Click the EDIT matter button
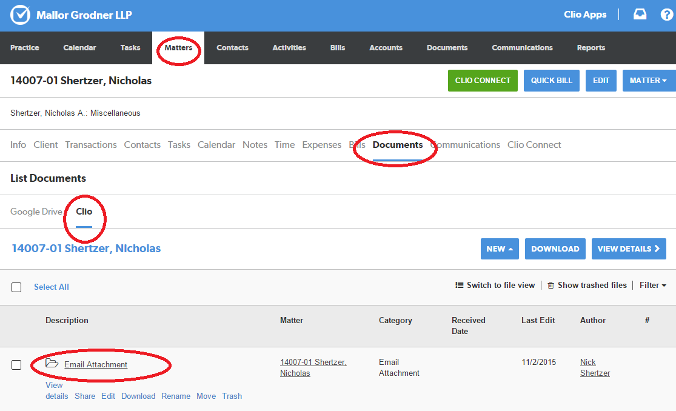This screenshot has width=676, height=411. click(x=601, y=81)
